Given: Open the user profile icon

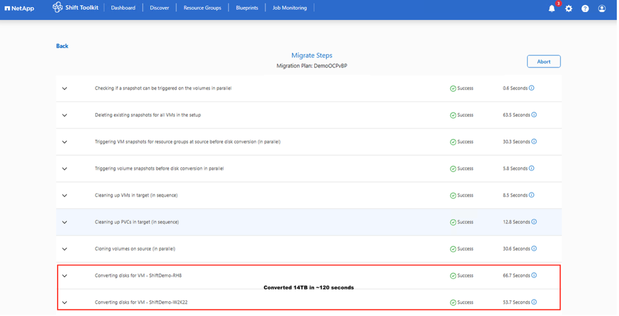Looking at the screenshot, I should tap(602, 8).
